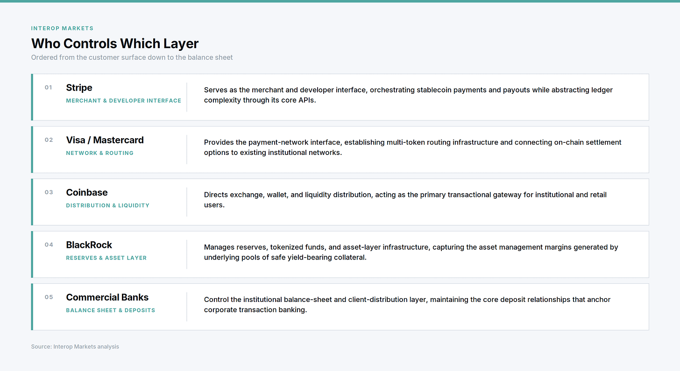Click the row number "01"
The width and height of the screenshot is (680, 371).
[49, 87]
